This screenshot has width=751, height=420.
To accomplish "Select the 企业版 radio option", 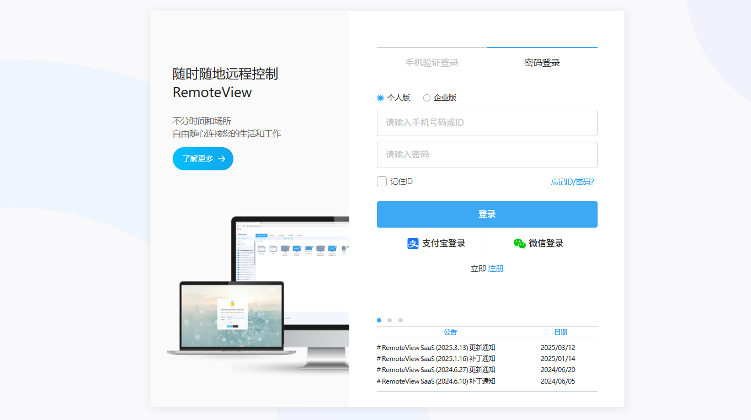I will pos(427,98).
